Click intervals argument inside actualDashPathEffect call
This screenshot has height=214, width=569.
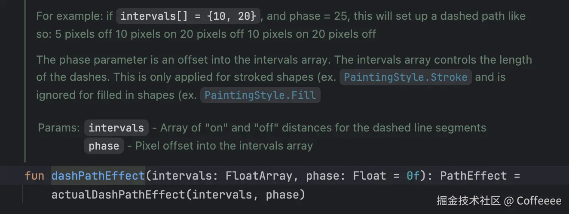click(x=221, y=195)
